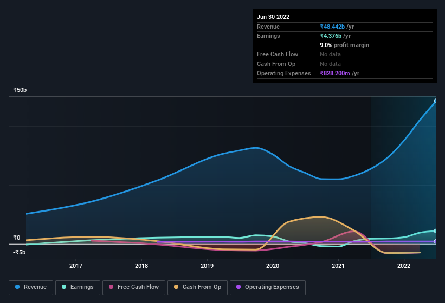Viewport: 445px width, 303px height.
Task: Click the Earnings endpoint marker on chart
Action: [436, 231]
